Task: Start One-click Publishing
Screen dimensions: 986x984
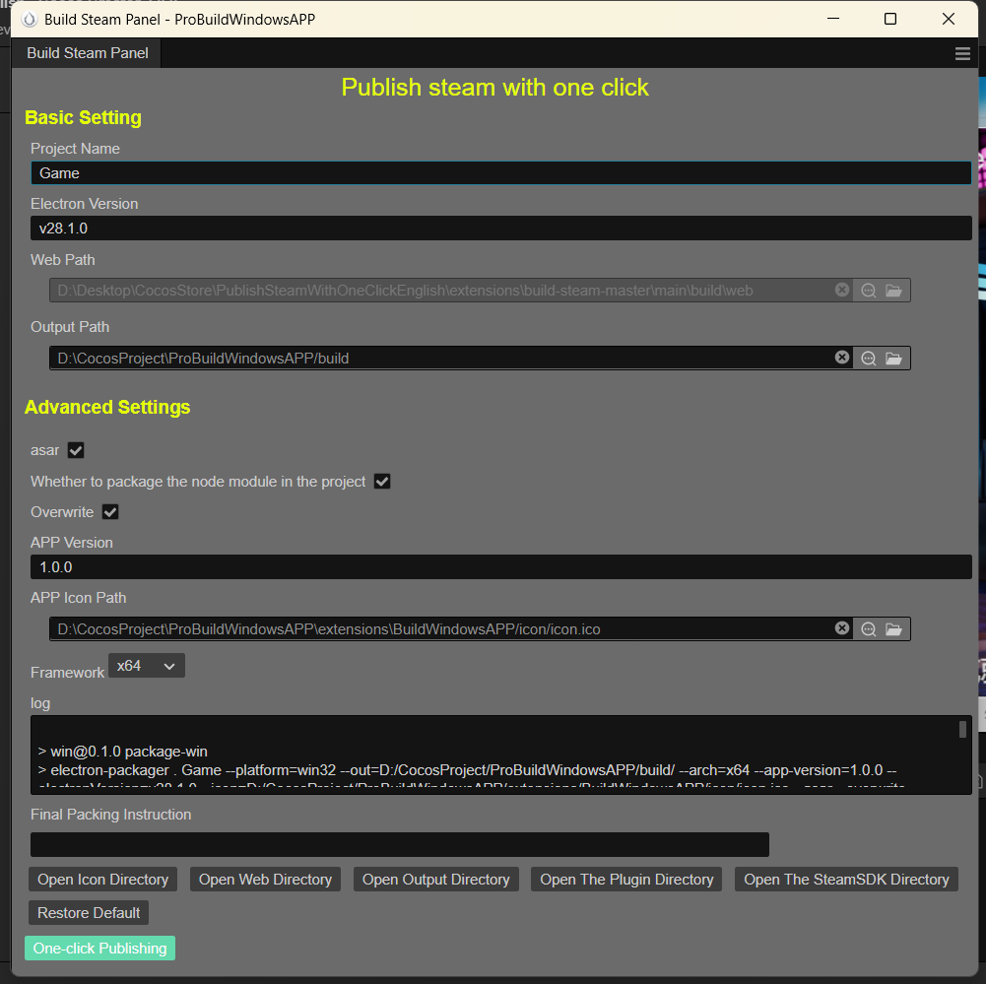Action: (100, 949)
